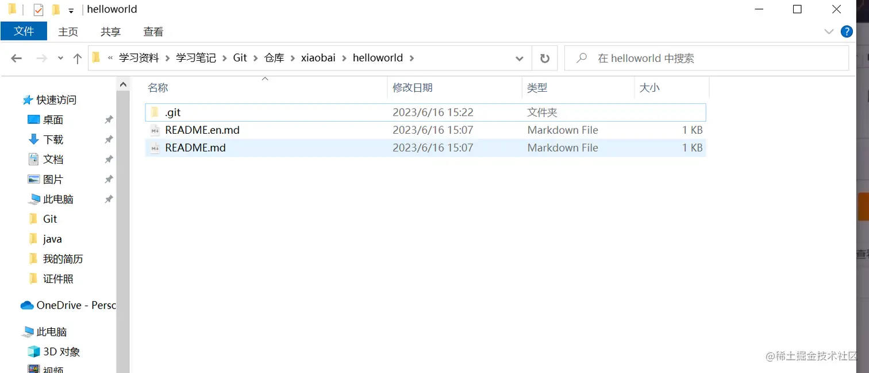This screenshot has width=869, height=373.
Task: Open Help via the blue question mark
Action: (x=847, y=32)
